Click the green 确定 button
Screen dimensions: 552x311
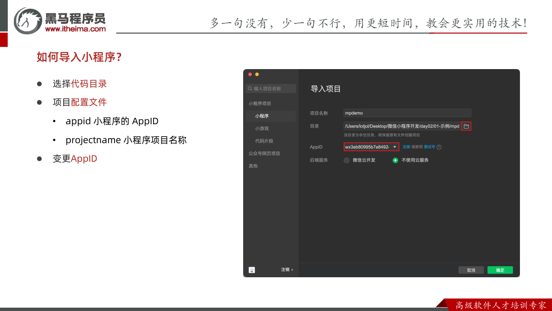click(500, 270)
